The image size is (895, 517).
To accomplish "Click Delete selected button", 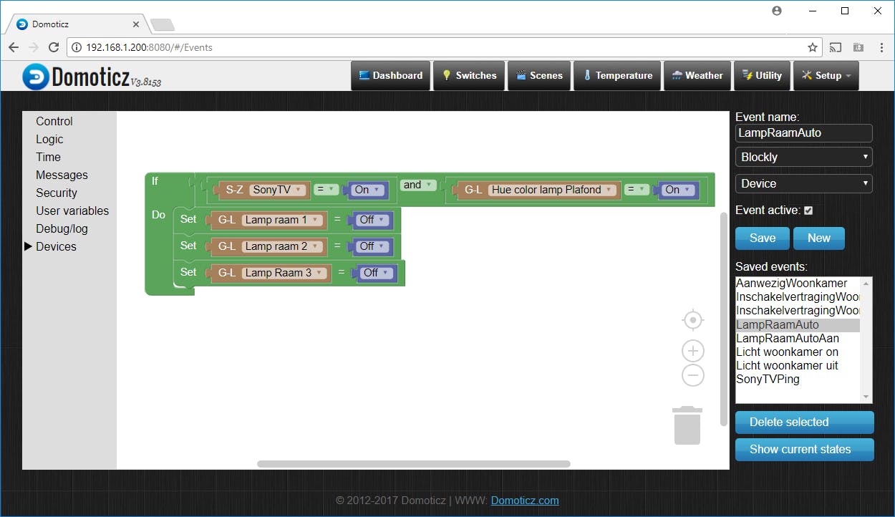I will click(804, 422).
